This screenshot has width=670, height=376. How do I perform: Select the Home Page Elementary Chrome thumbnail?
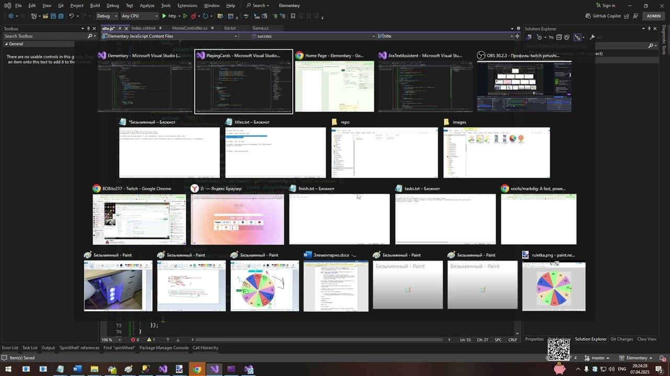pyautogui.click(x=334, y=82)
